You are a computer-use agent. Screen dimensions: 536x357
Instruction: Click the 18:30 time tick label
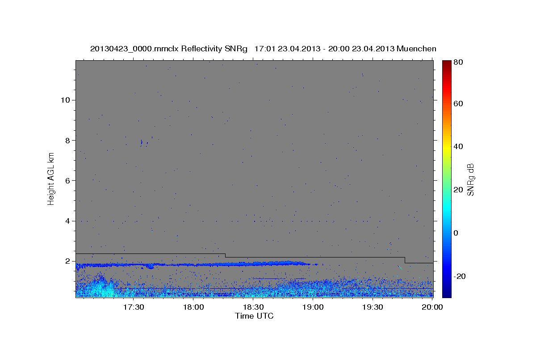[x=253, y=307]
